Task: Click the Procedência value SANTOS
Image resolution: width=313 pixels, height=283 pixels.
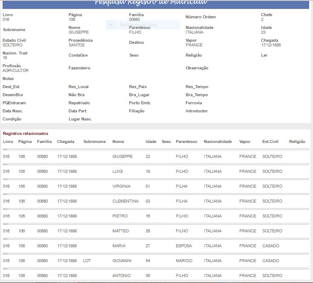Action: [76, 45]
